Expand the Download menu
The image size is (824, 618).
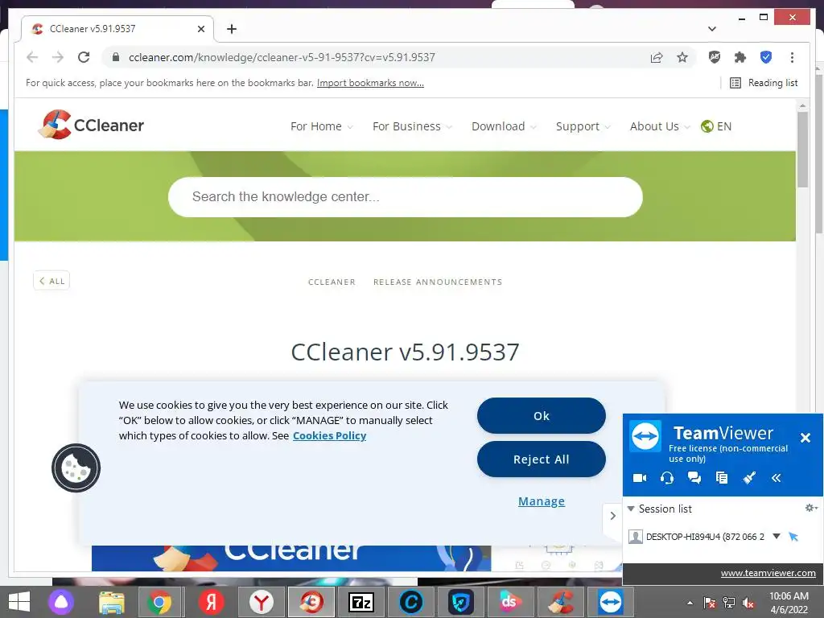click(x=504, y=126)
